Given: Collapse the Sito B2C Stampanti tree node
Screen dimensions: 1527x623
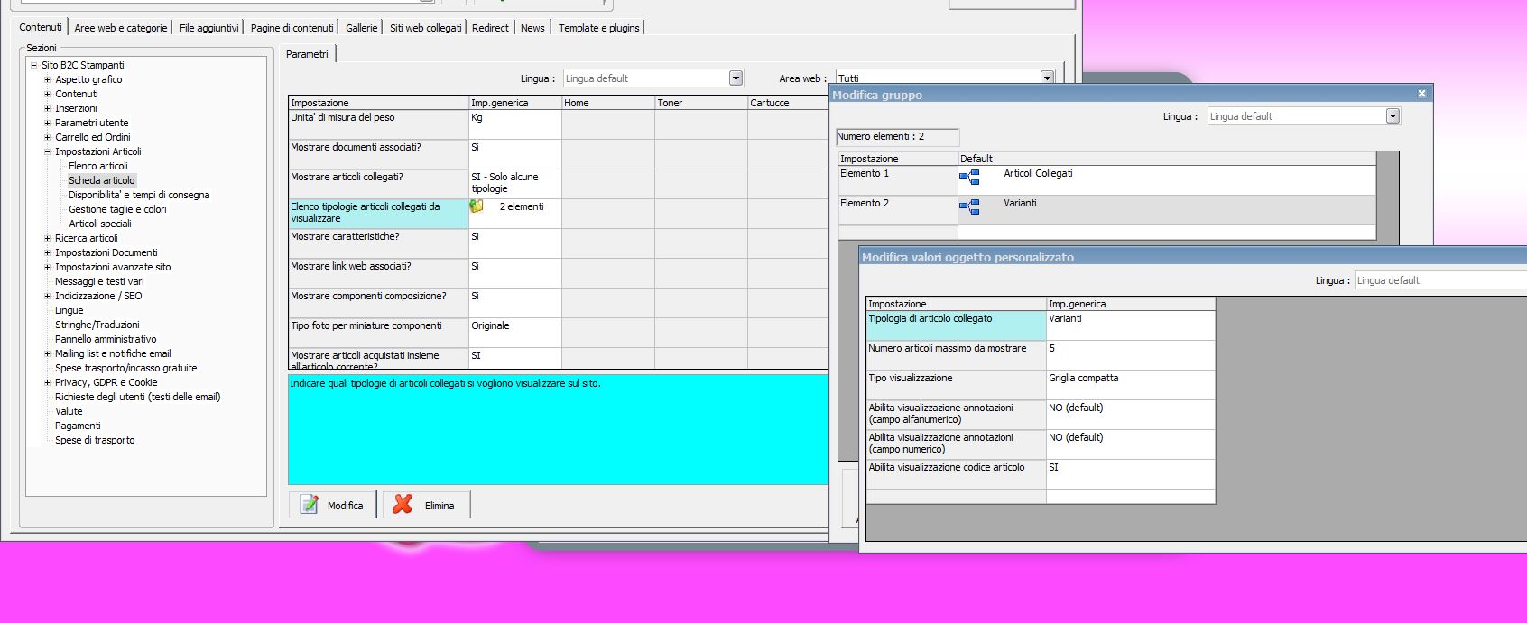Looking at the screenshot, I should 33,65.
